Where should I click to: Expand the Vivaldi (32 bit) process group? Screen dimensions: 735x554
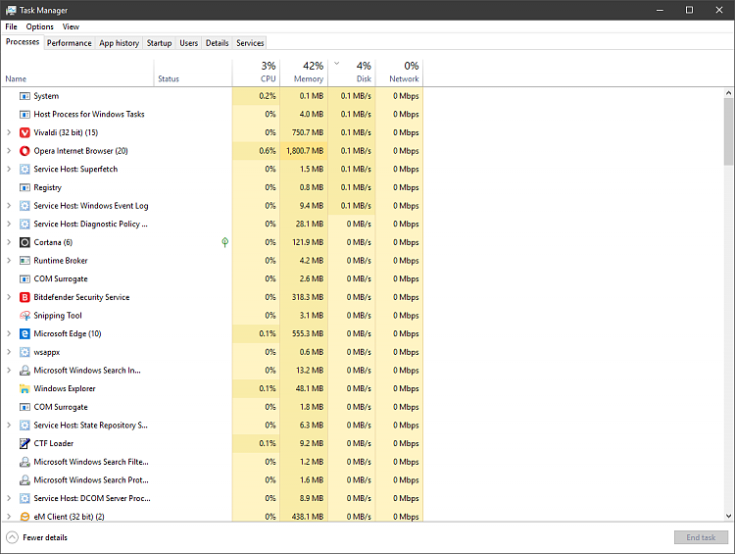pyautogui.click(x=9, y=132)
